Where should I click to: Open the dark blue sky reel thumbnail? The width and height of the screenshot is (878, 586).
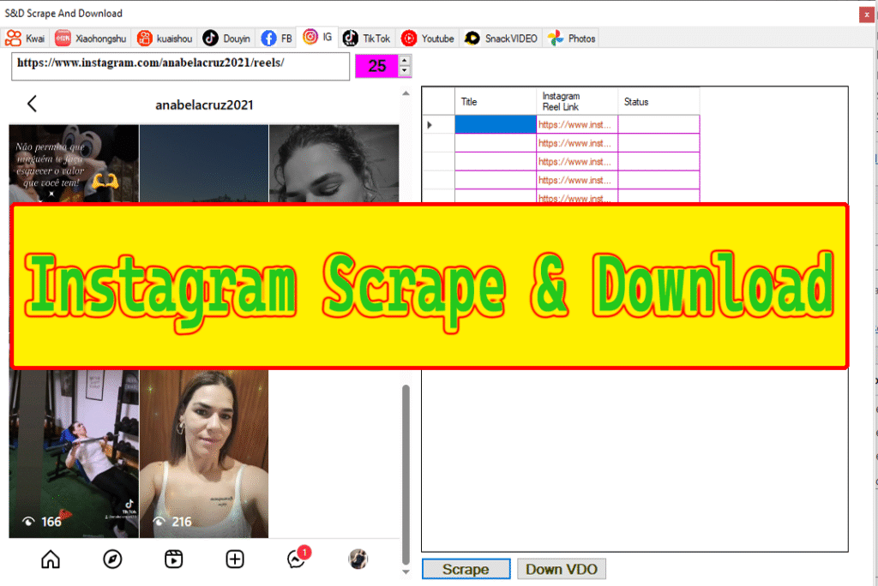pos(204,164)
